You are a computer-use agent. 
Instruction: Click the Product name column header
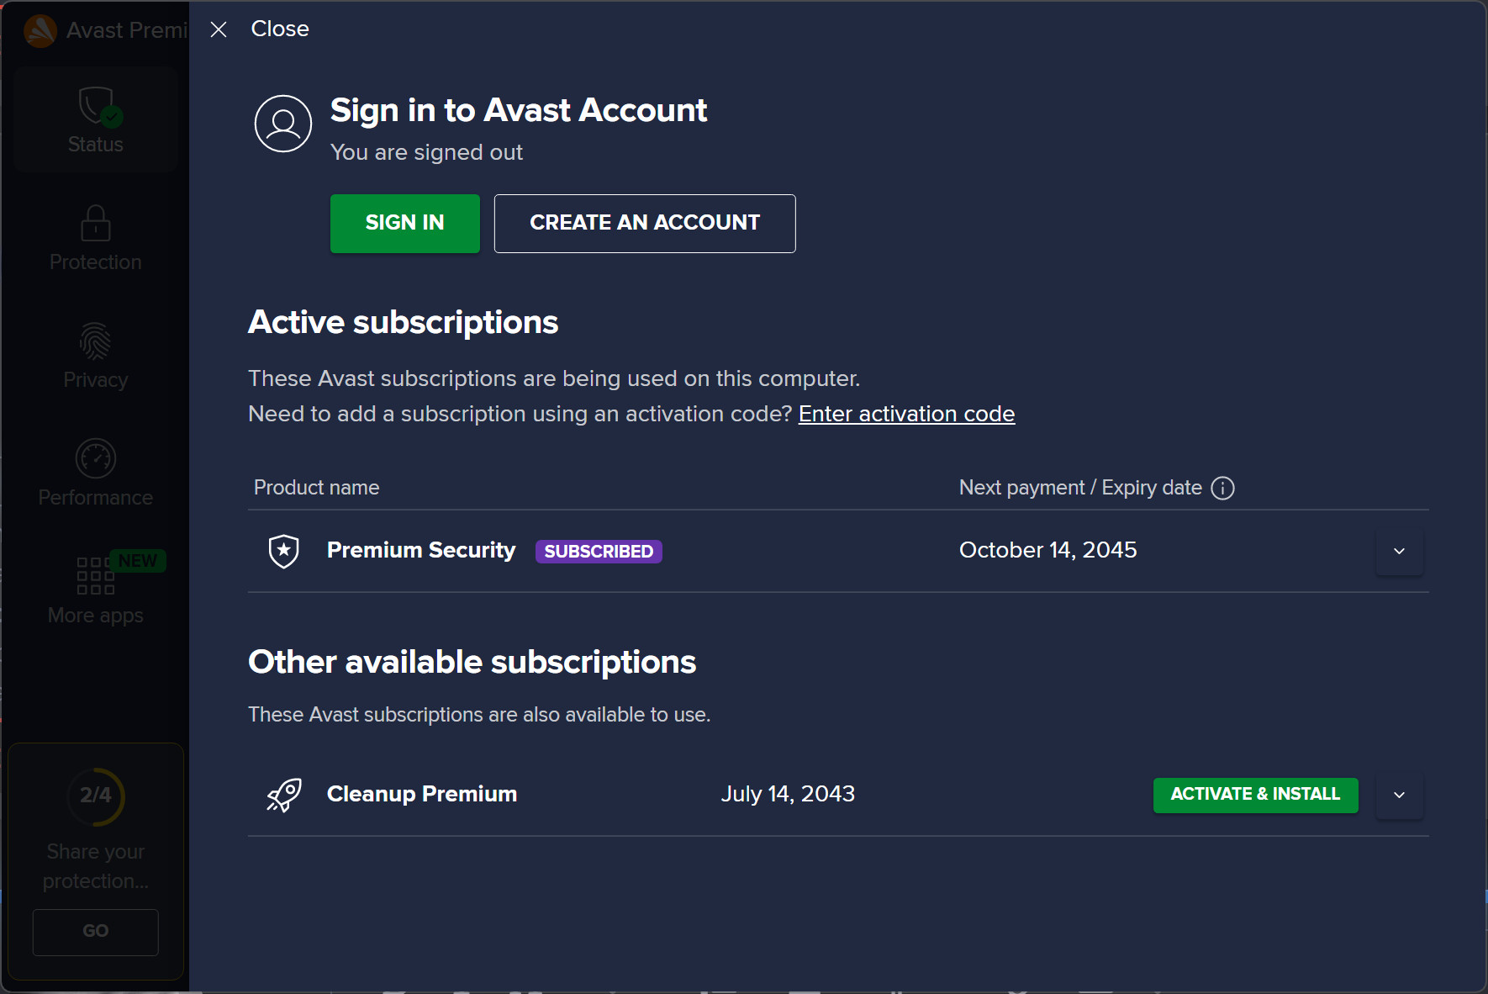pos(317,488)
